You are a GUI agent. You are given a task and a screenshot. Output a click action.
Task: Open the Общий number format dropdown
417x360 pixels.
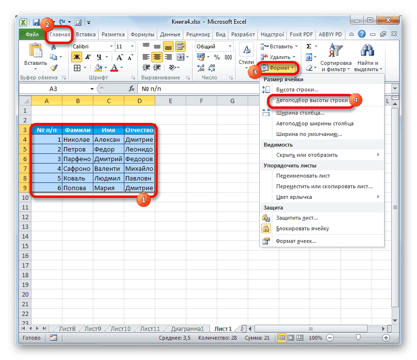click(x=230, y=46)
